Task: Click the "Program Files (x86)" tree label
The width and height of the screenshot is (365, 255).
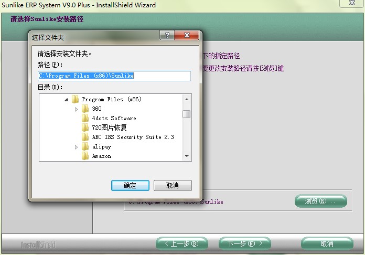Action: 112,100
